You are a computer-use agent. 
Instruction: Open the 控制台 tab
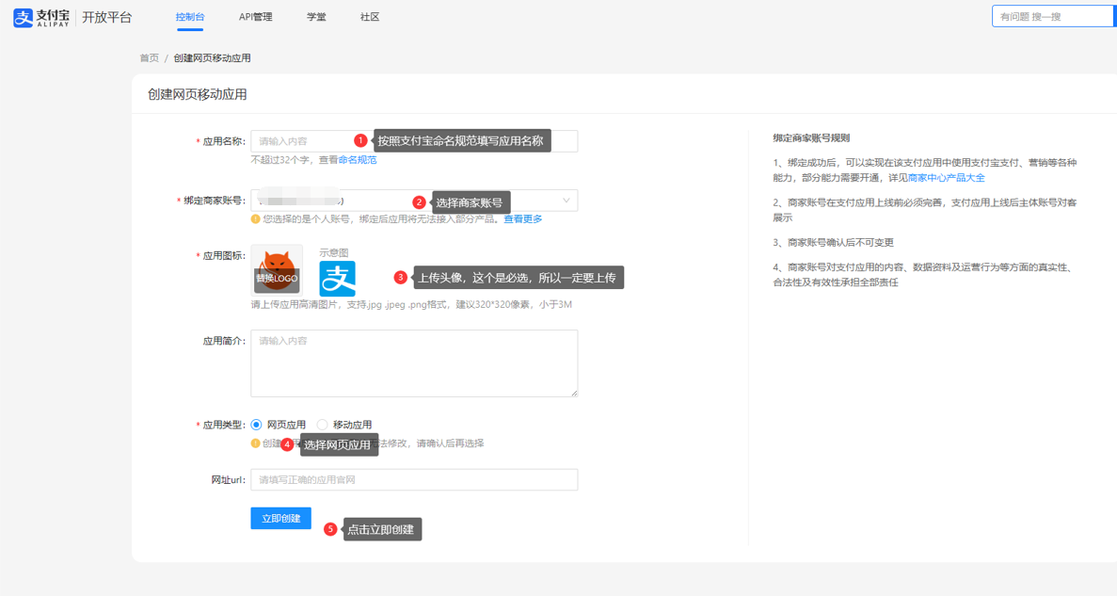(190, 17)
